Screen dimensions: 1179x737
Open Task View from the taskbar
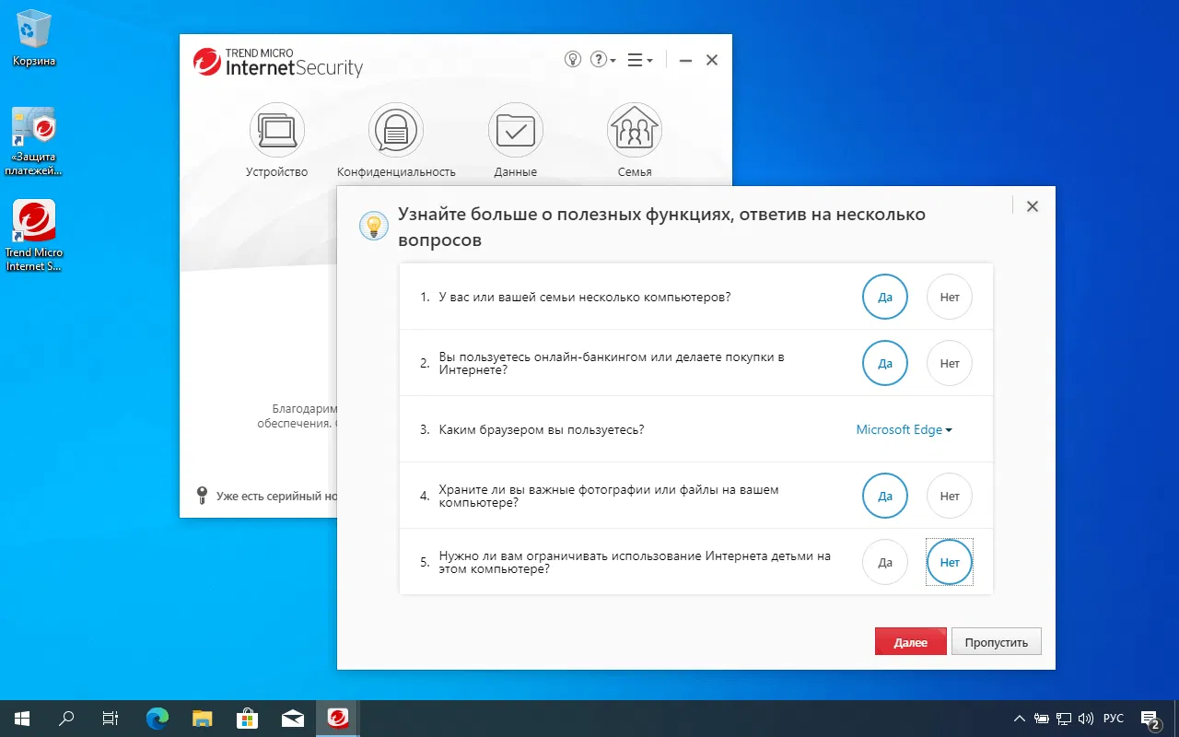[x=111, y=719]
